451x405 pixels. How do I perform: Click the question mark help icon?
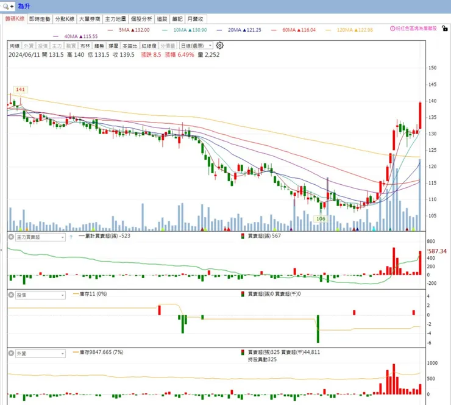(71, 237)
